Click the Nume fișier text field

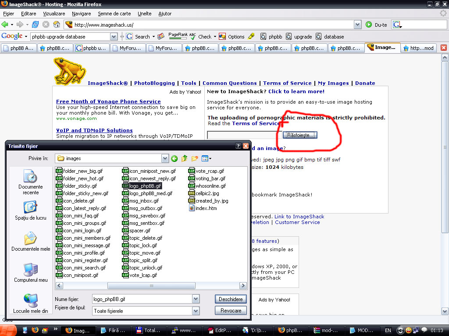[143, 299]
